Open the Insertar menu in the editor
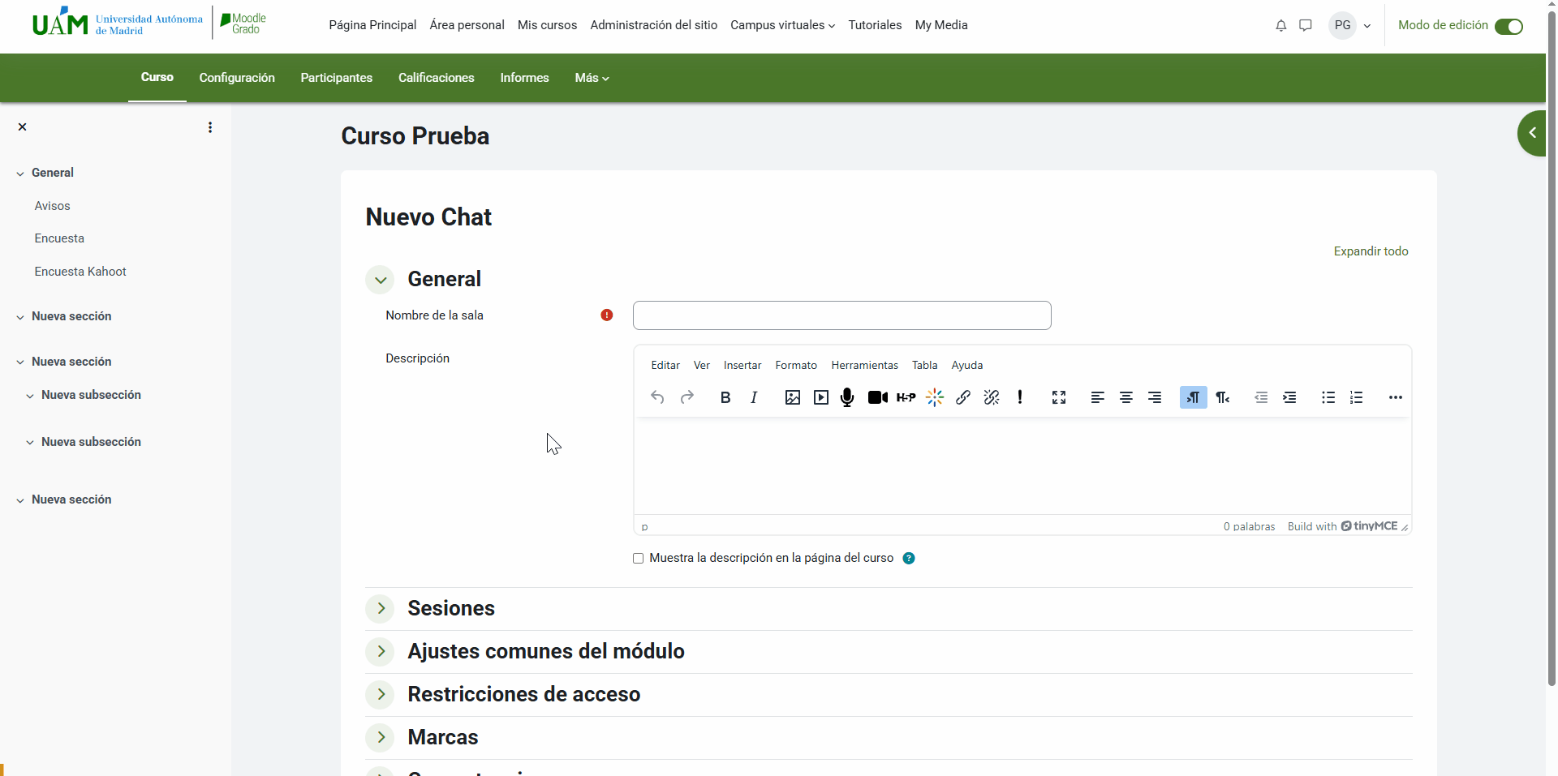 pyautogui.click(x=742, y=365)
